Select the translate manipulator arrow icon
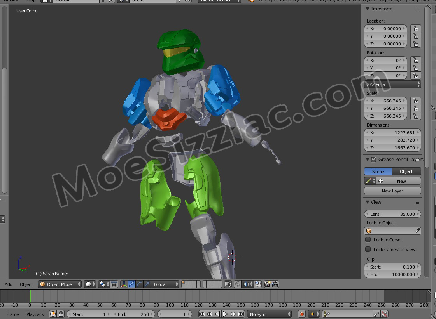 click(131, 284)
